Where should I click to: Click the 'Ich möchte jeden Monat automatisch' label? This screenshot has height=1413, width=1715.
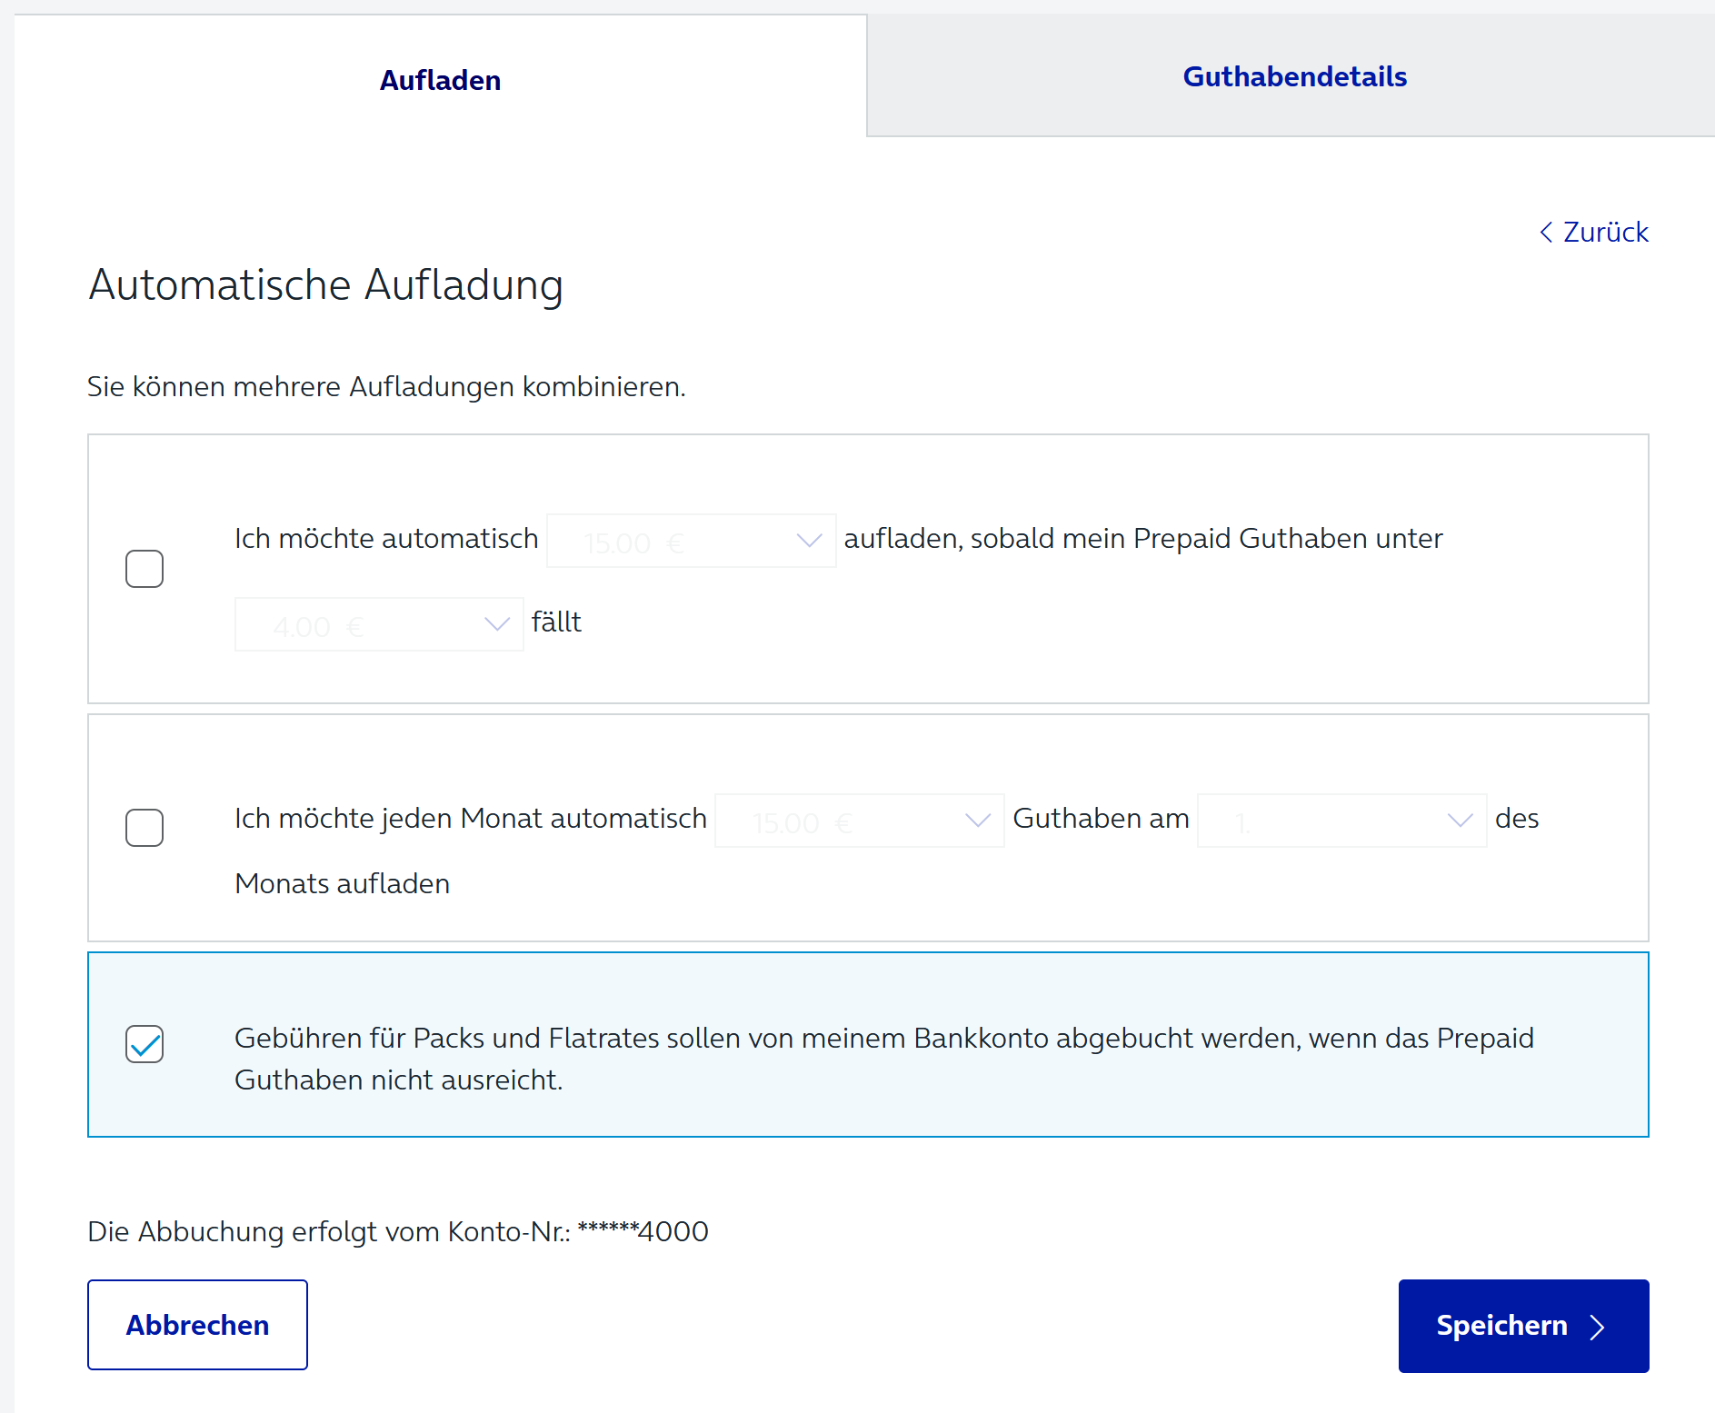click(x=470, y=819)
